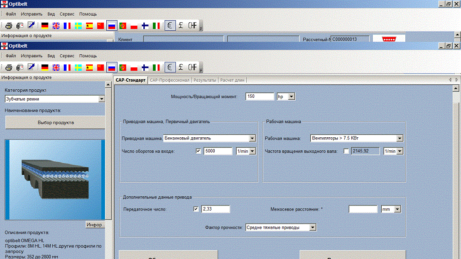Open Исправить menu in front window
This screenshot has height=259, width=461.
tap(32, 56)
